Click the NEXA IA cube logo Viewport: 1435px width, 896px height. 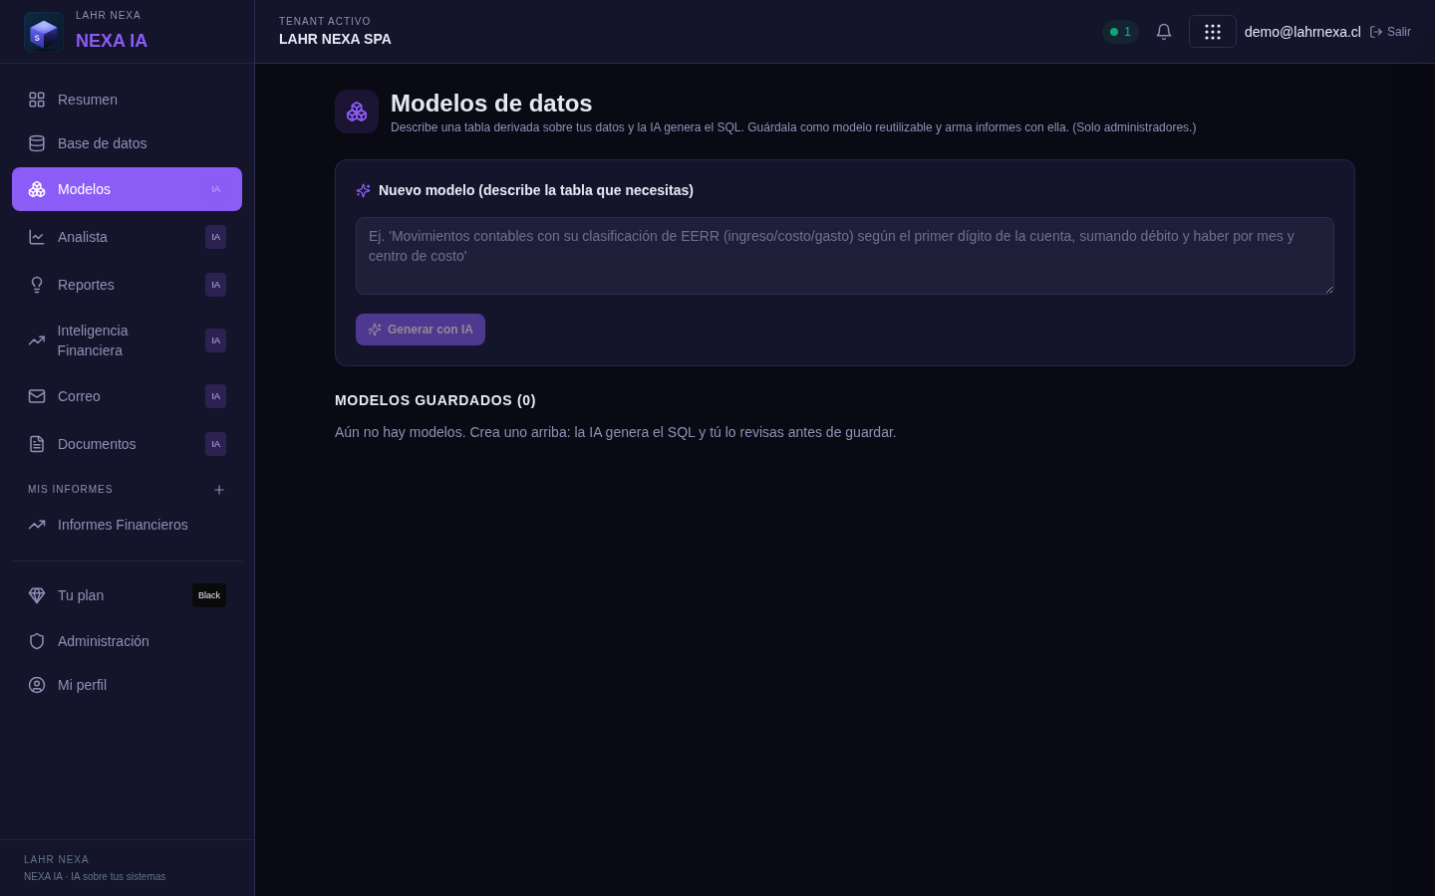(x=44, y=32)
